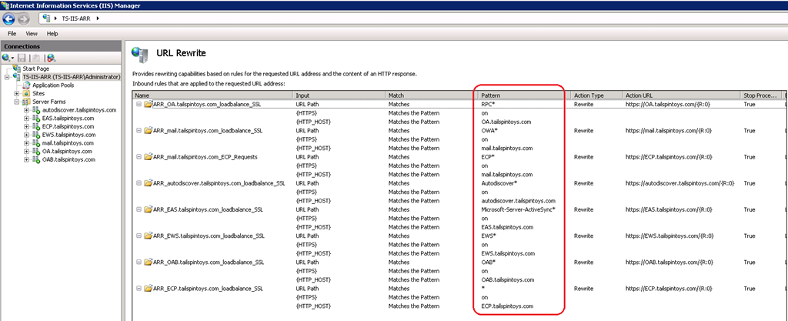The width and height of the screenshot is (788, 321).
Task: Sort rules by Pattern column header
Action: tap(525, 95)
